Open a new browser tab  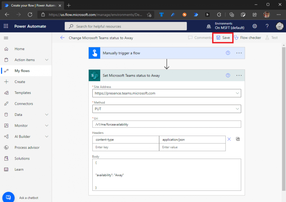click(x=69, y=6)
